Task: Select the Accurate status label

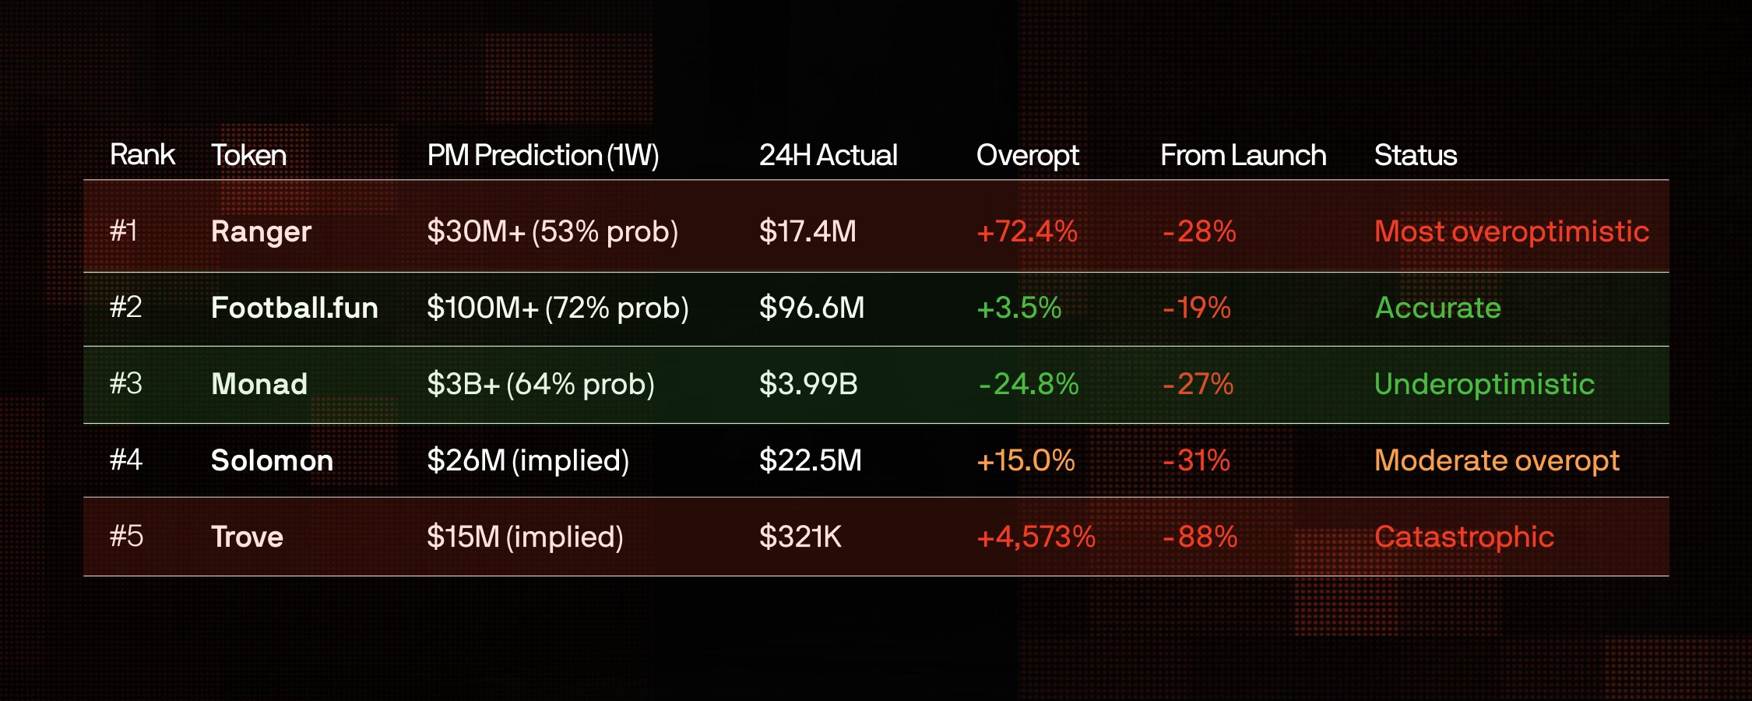Action: (1437, 308)
